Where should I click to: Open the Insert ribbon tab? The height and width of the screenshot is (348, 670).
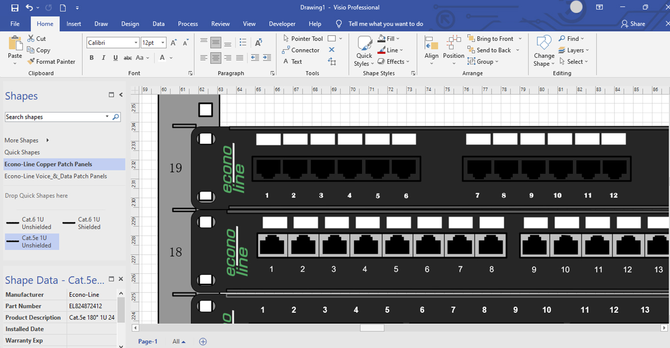pyautogui.click(x=74, y=24)
